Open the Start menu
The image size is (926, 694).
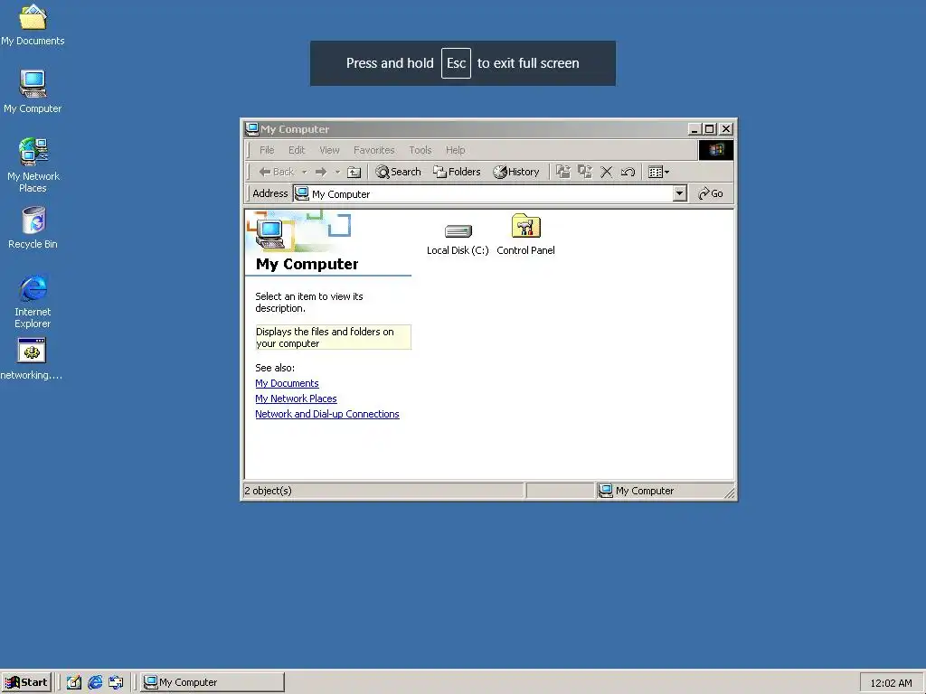26,682
